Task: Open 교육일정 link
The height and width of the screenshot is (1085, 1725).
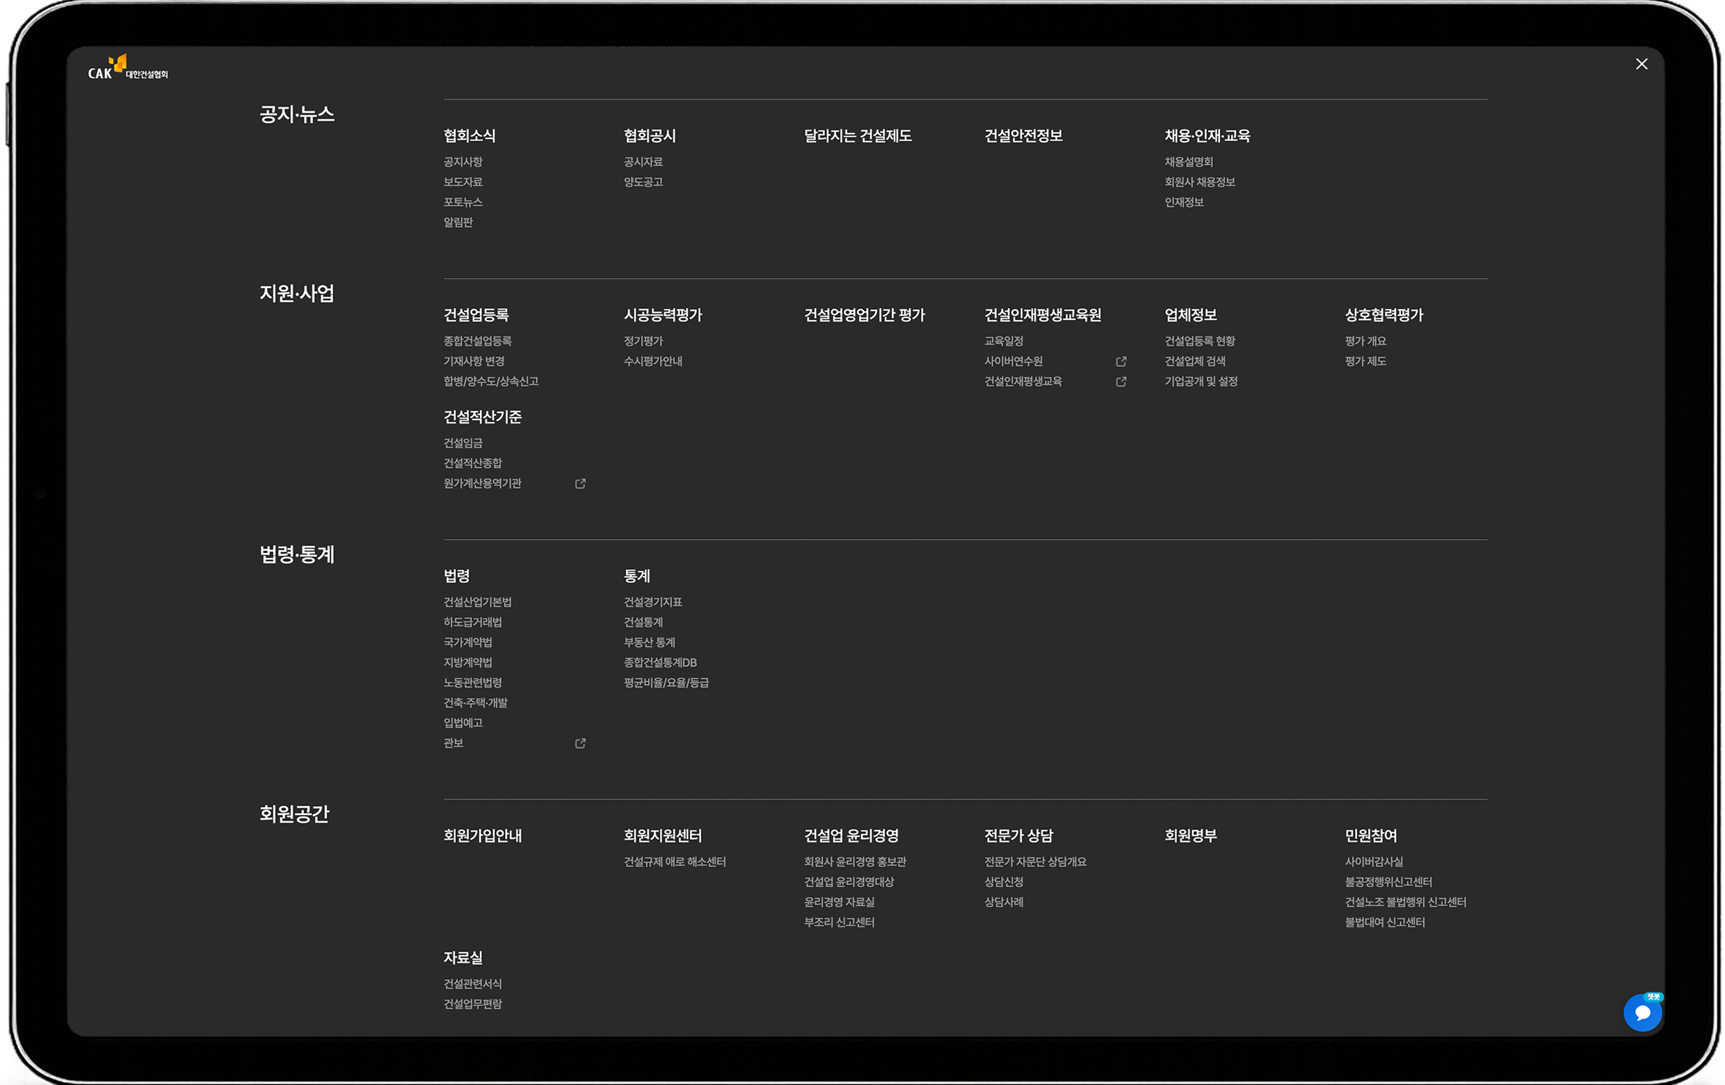Action: coord(1004,341)
